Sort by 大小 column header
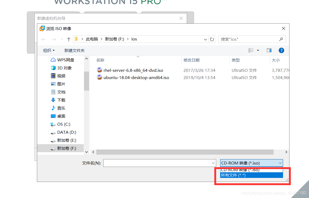The height and width of the screenshot is (198, 309). (x=276, y=60)
